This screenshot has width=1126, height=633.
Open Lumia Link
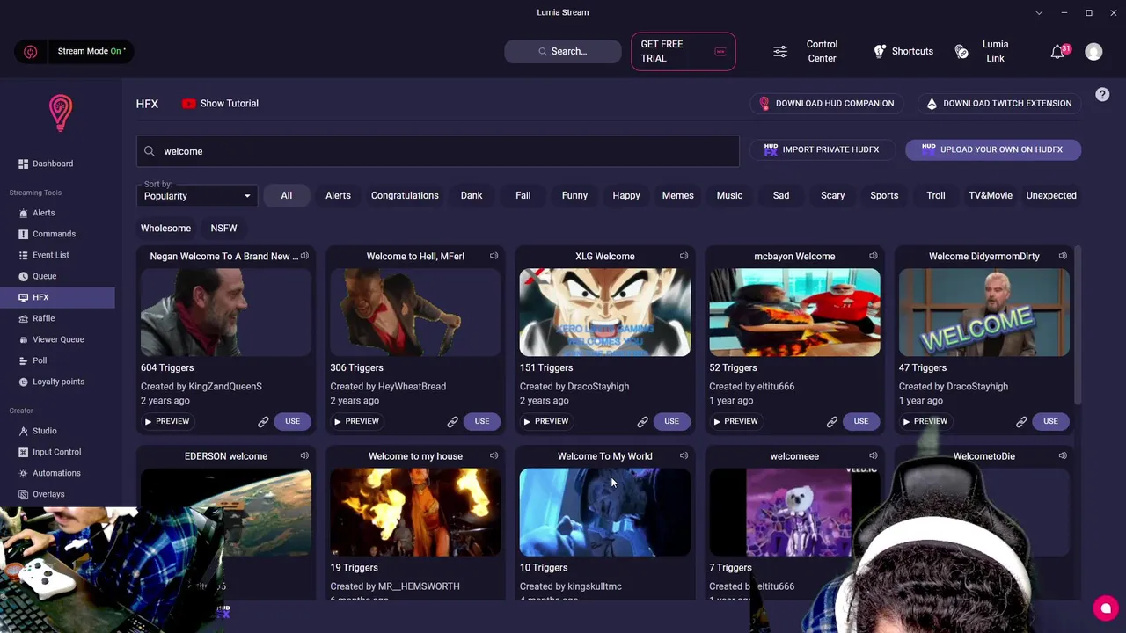click(x=983, y=51)
